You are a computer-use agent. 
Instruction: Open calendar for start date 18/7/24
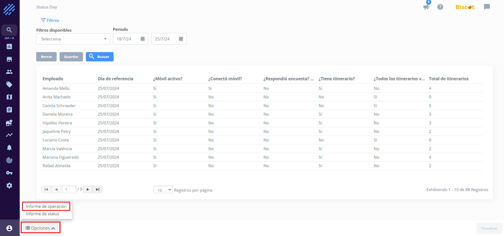143,39
